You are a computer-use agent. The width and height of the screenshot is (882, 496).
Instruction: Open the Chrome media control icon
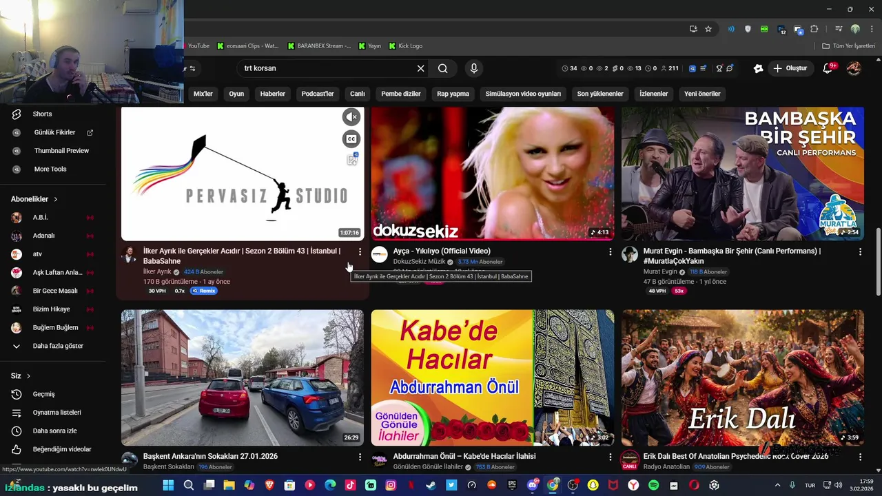(x=839, y=29)
